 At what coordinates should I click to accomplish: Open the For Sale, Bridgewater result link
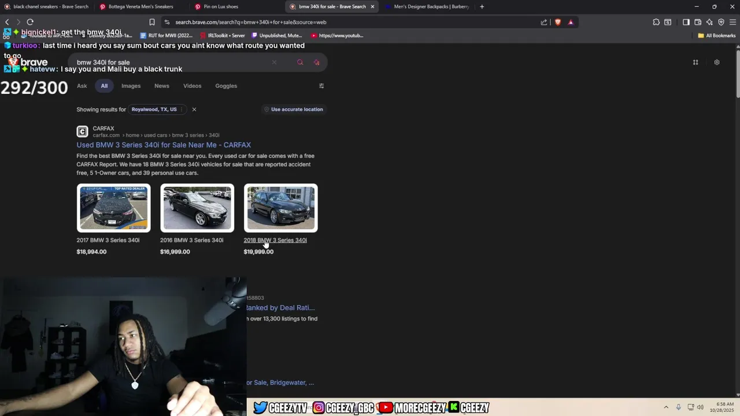pyautogui.click(x=280, y=382)
